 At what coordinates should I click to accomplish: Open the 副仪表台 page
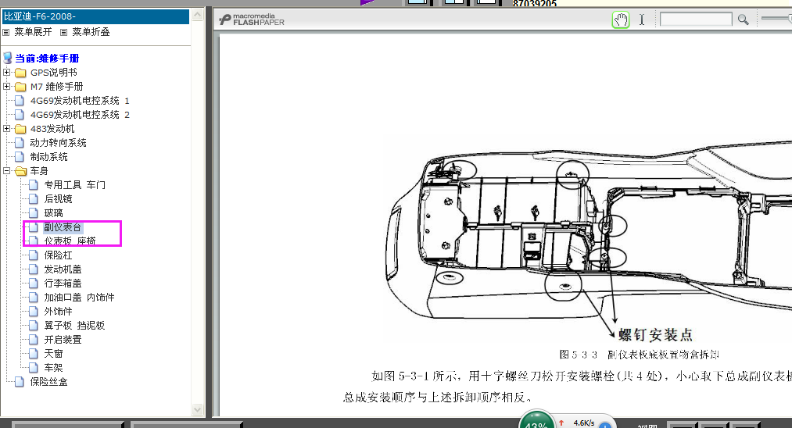click(63, 227)
